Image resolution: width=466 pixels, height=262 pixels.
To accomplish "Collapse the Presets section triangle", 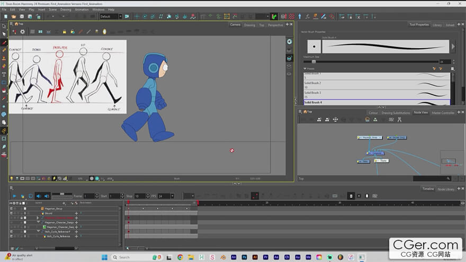I will tap(305, 68).
